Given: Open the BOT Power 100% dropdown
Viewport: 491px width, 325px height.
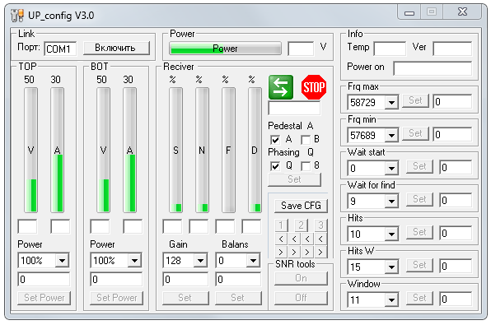Looking at the screenshot, I should (x=134, y=260).
